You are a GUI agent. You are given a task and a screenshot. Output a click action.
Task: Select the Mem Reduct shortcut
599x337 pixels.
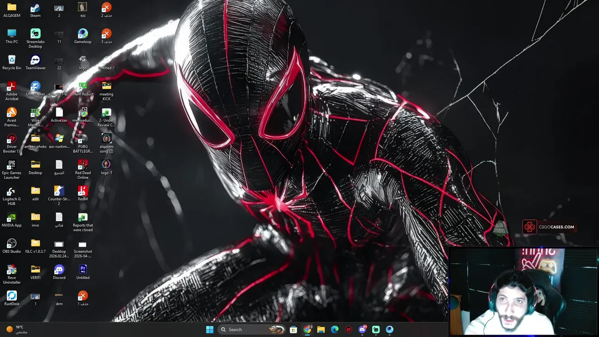pos(83,88)
